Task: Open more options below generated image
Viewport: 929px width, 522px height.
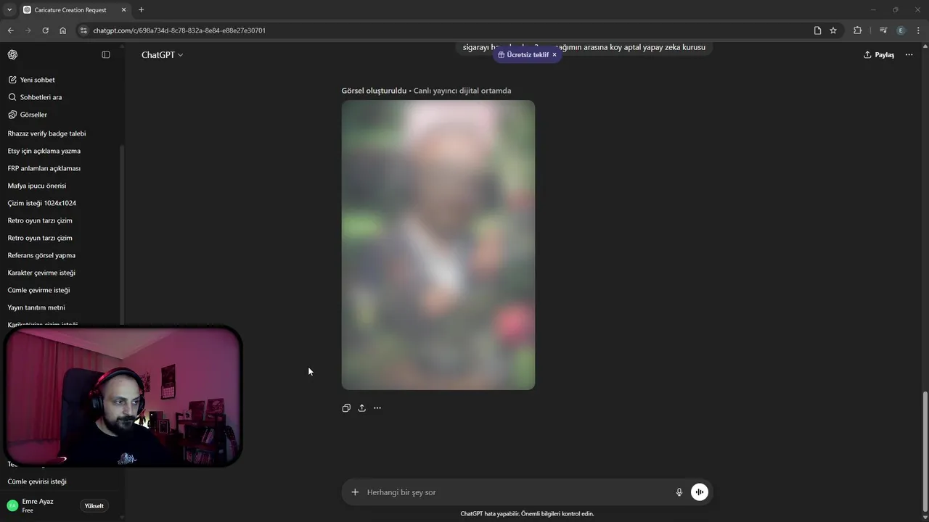Action: tap(377, 408)
